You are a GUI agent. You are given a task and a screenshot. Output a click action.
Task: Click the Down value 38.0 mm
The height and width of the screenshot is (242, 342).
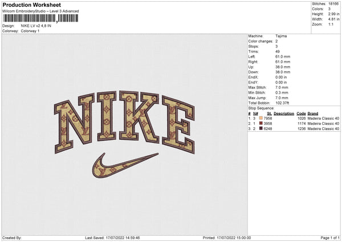point(283,72)
